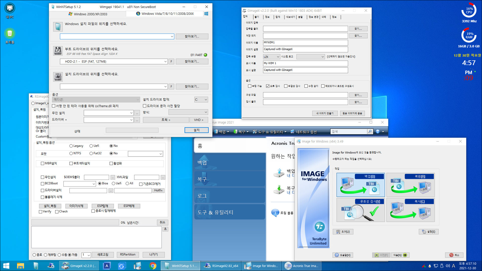Open the 탑재 tab in GImageX
Image resolution: width=482 pixels, height=271 pixels.
[278, 17]
